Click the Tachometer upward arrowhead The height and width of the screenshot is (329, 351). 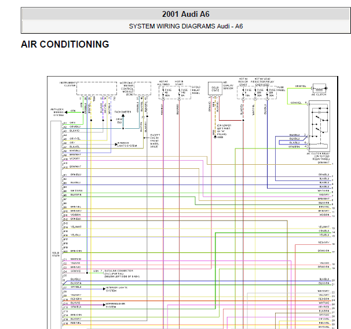[123, 115]
